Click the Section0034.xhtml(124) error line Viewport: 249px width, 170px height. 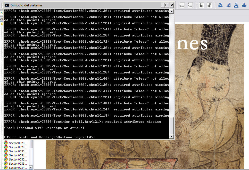[87, 109]
